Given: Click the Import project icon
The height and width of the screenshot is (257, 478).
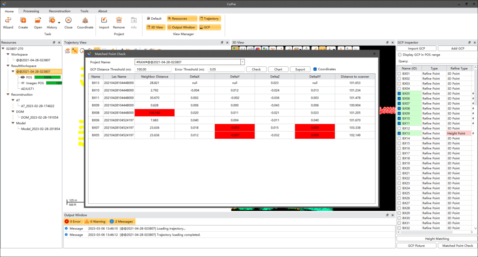Looking at the screenshot, I should (x=104, y=21).
